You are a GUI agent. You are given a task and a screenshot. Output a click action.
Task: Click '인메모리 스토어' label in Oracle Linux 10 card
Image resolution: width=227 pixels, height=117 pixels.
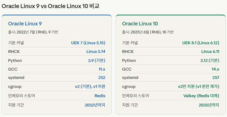coord(135,96)
